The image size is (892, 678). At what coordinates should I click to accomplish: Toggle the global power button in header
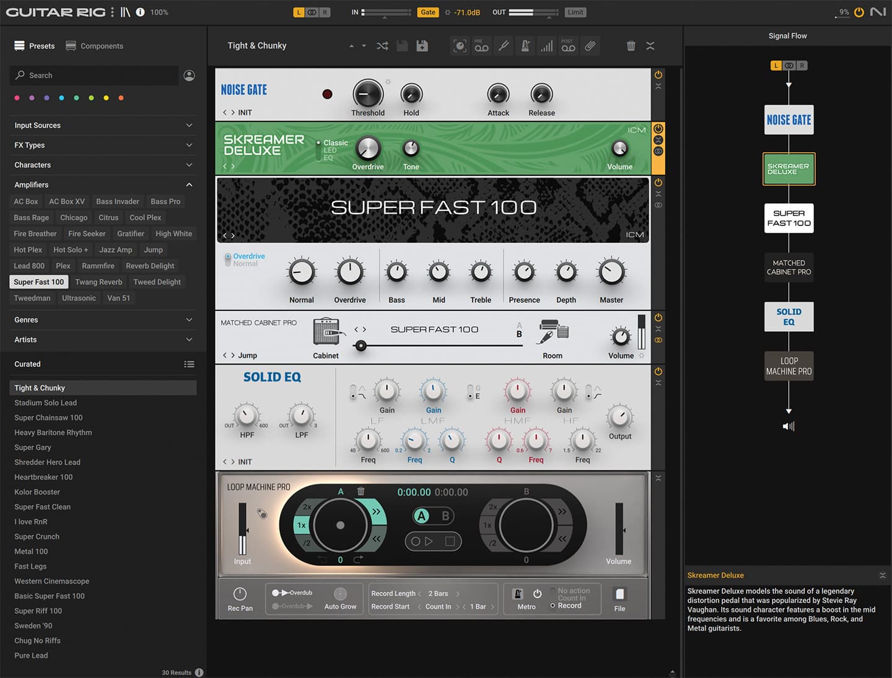pos(859,12)
